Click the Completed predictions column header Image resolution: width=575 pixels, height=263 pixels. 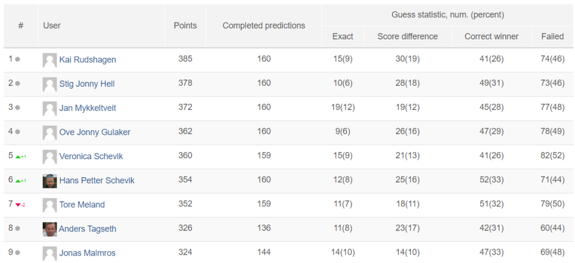click(x=264, y=26)
